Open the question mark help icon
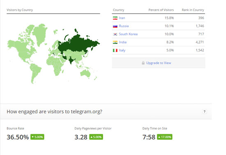The image size is (226, 155). [x=204, y=112]
